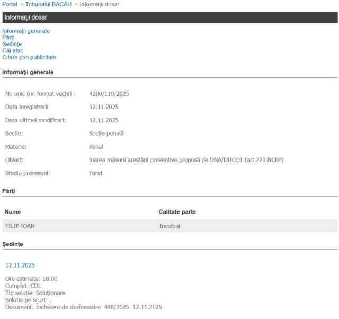Screen dimensions: 339x319
Task: Click the case number 4200/110/2025
Action: pos(109,94)
